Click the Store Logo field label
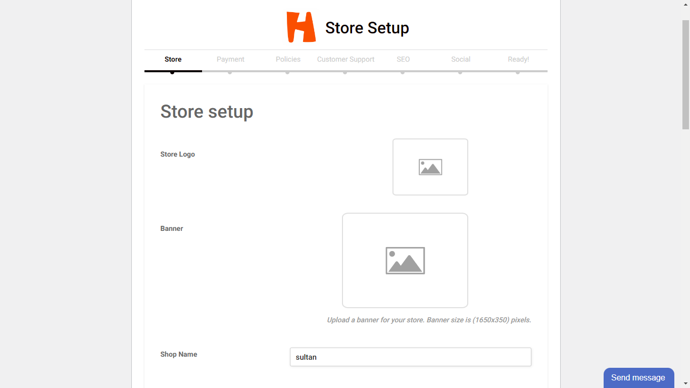The height and width of the screenshot is (388, 690). coord(177,155)
